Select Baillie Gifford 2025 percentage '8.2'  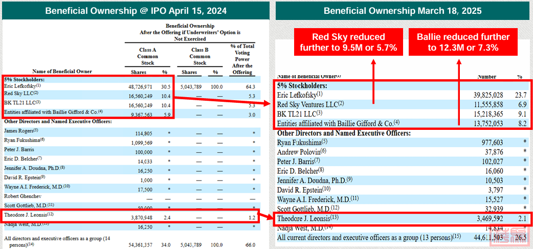(x=523, y=124)
